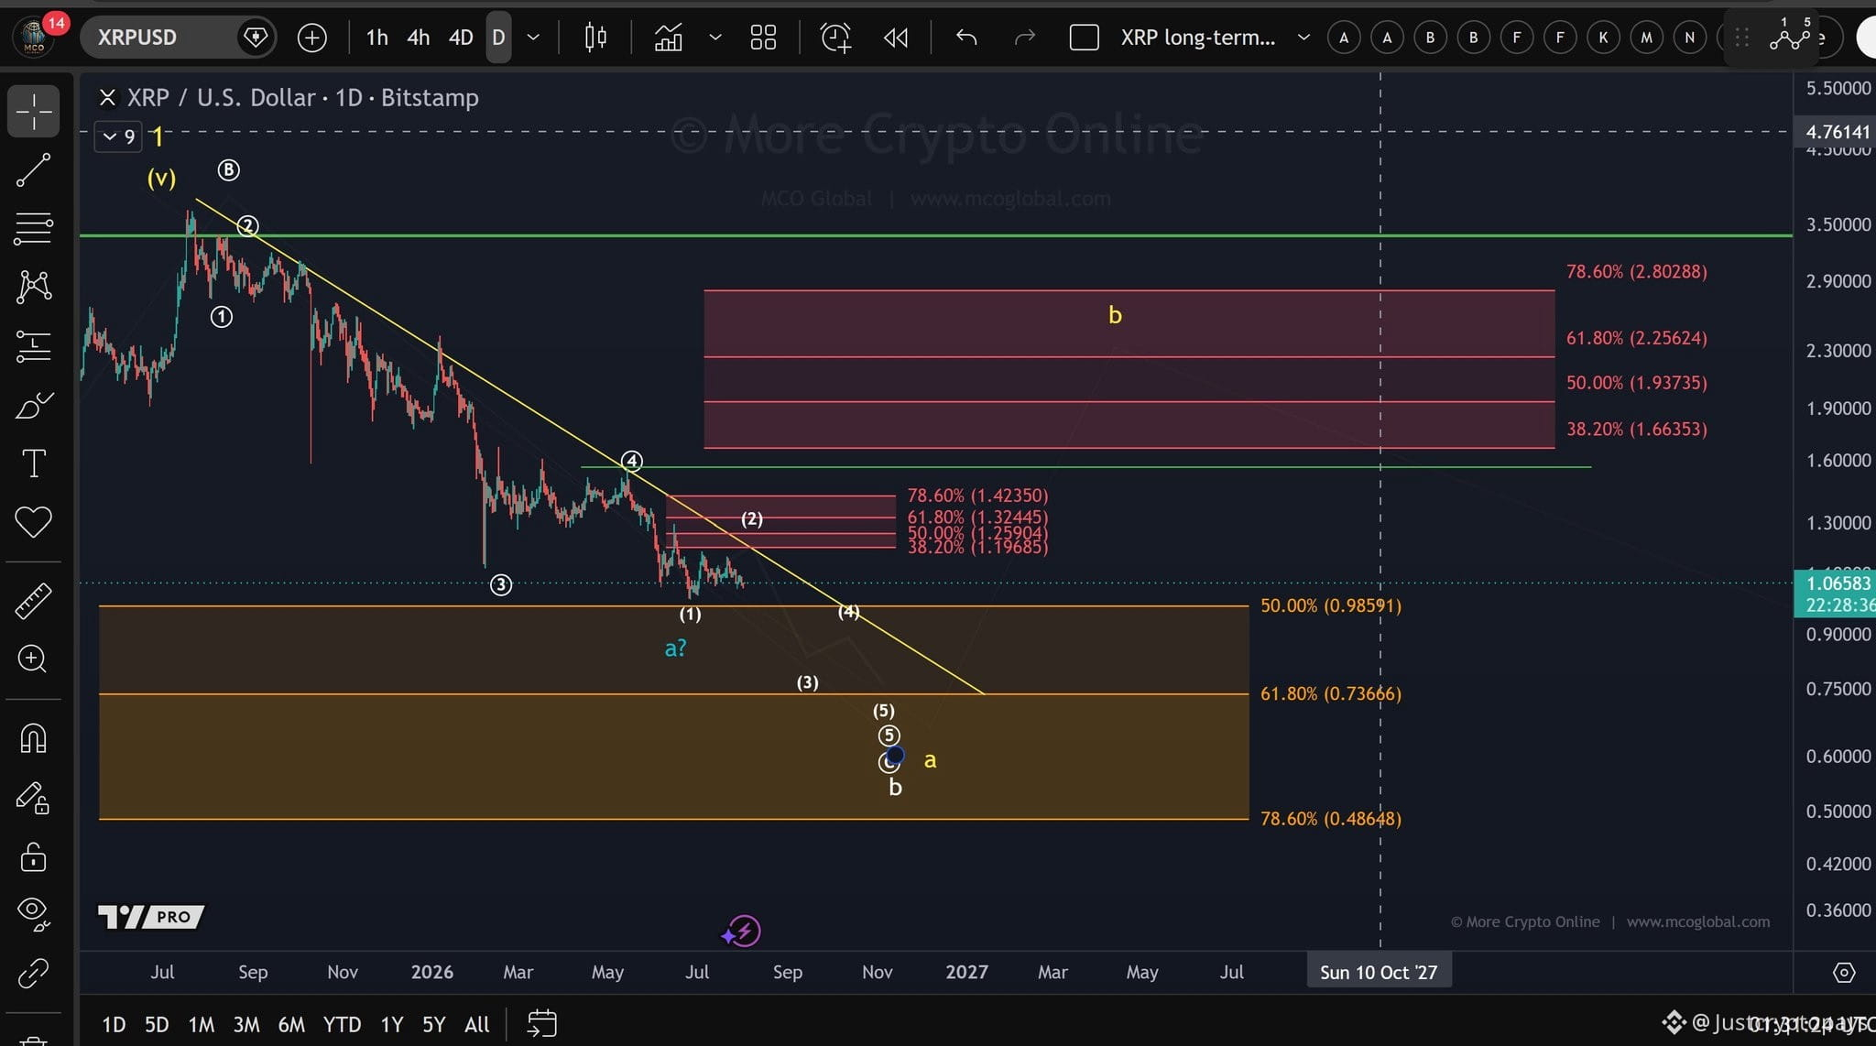
Task: Set the date range to 5D
Action: (x=157, y=1024)
